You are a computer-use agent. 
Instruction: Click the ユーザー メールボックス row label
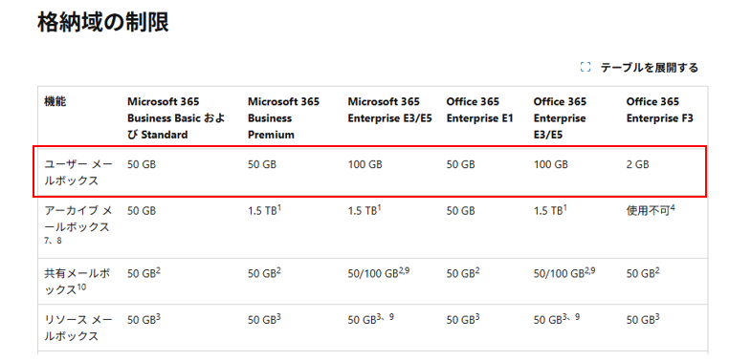click(78, 173)
